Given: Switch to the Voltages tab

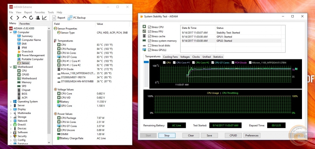Looking at the screenshot, I should (x=185, y=57).
